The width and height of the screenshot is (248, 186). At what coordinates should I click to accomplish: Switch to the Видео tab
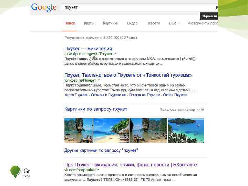pos(132,23)
